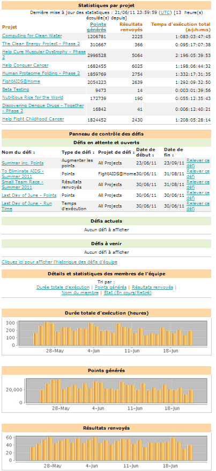The height and width of the screenshot is (471, 216).
Task: Click the Points générés bar chart
Action: (106, 395)
